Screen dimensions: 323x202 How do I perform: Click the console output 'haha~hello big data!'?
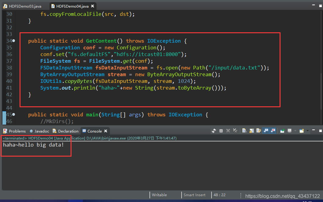pyautogui.click(x=33, y=145)
